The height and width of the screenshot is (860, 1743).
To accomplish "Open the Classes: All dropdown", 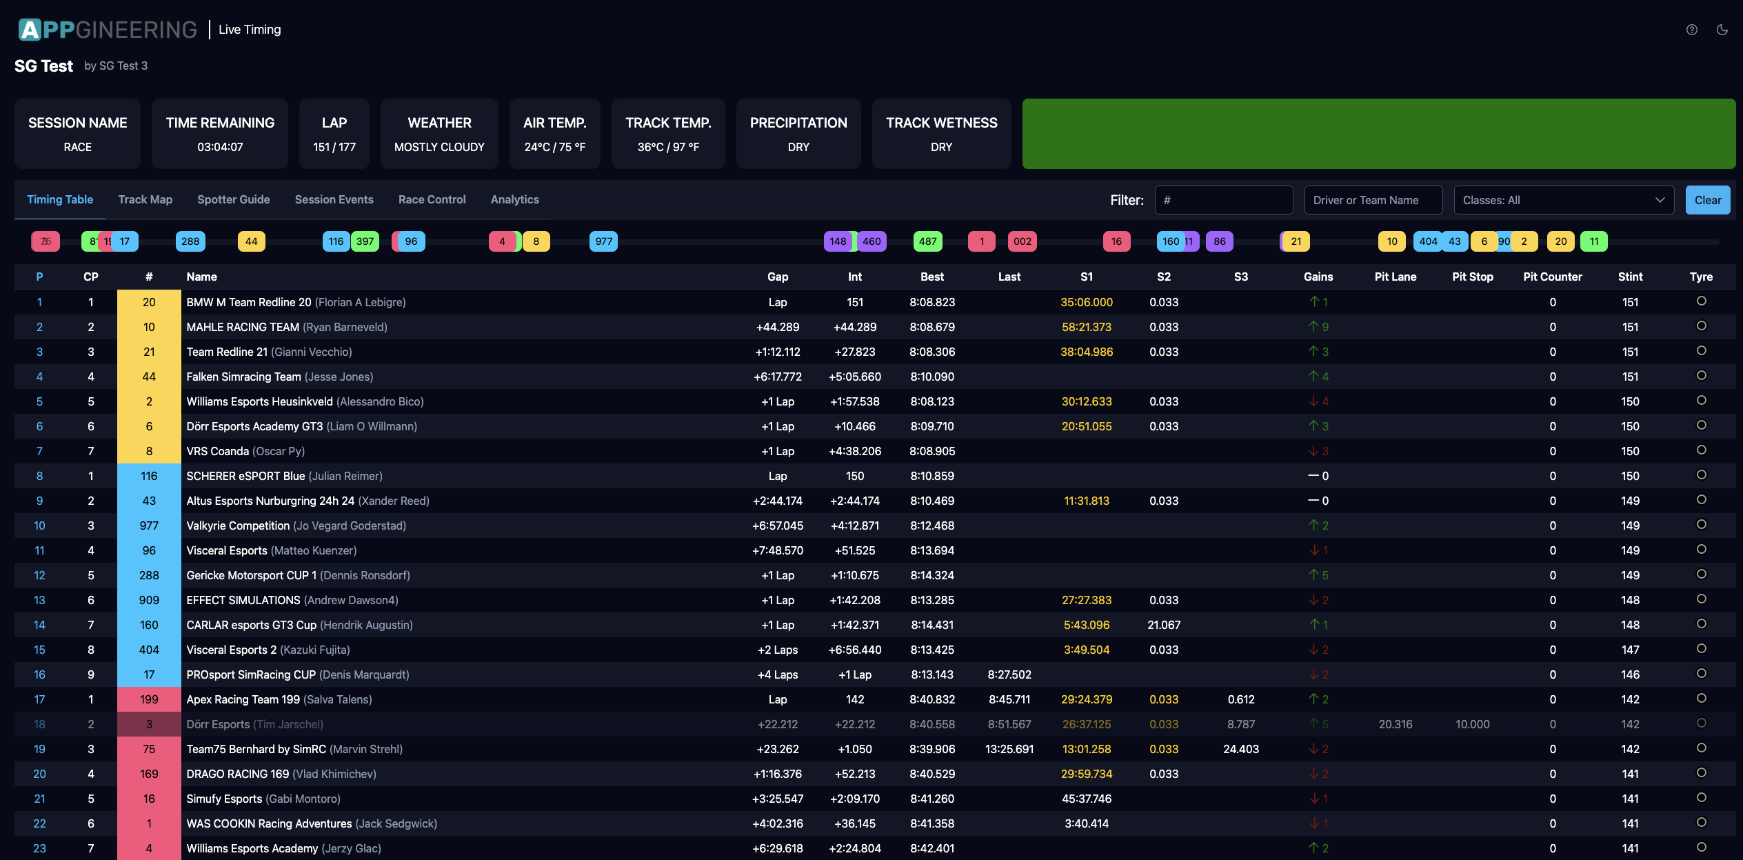I will click(x=1563, y=200).
